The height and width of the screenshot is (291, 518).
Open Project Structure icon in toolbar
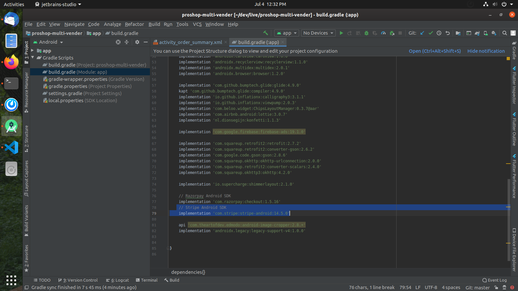click(458, 33)
